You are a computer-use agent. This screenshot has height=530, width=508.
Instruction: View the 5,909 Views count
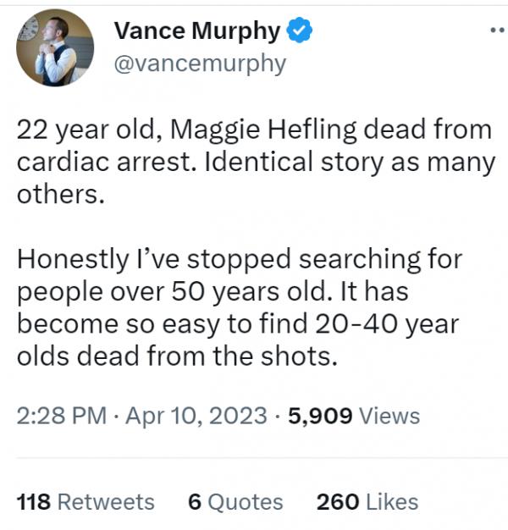click(354, 416)
